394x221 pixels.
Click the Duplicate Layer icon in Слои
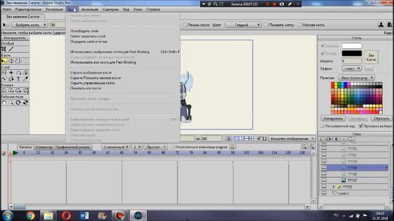click(329, 139)
